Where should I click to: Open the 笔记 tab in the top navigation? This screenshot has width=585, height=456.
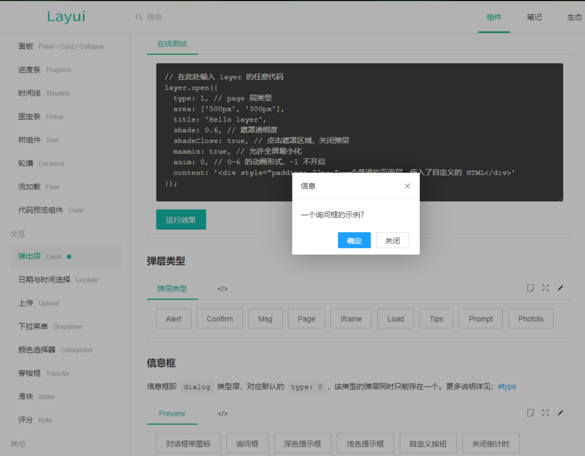pyautogui.click(x=534, y=17)
